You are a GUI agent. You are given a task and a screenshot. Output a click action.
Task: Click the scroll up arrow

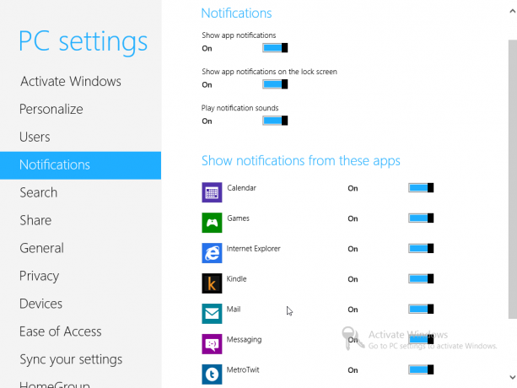click(513, 11)
